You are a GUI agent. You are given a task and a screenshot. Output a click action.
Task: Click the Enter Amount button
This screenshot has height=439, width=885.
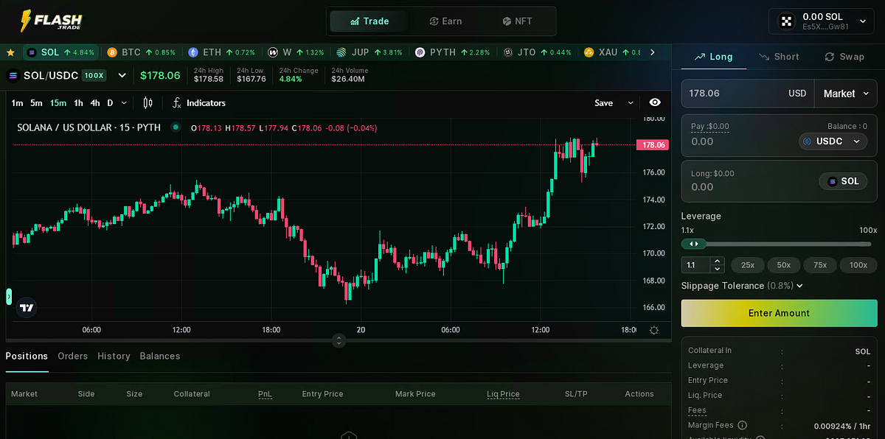point(779,313)
